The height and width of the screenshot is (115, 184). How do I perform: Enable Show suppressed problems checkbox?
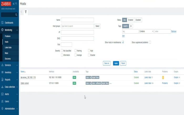[150, 42]
